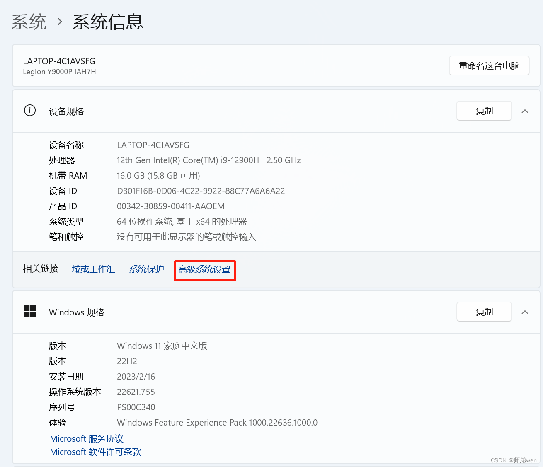
Task: Click the edition value Windows 11 家庭中文版
Action: coord(162,346)
